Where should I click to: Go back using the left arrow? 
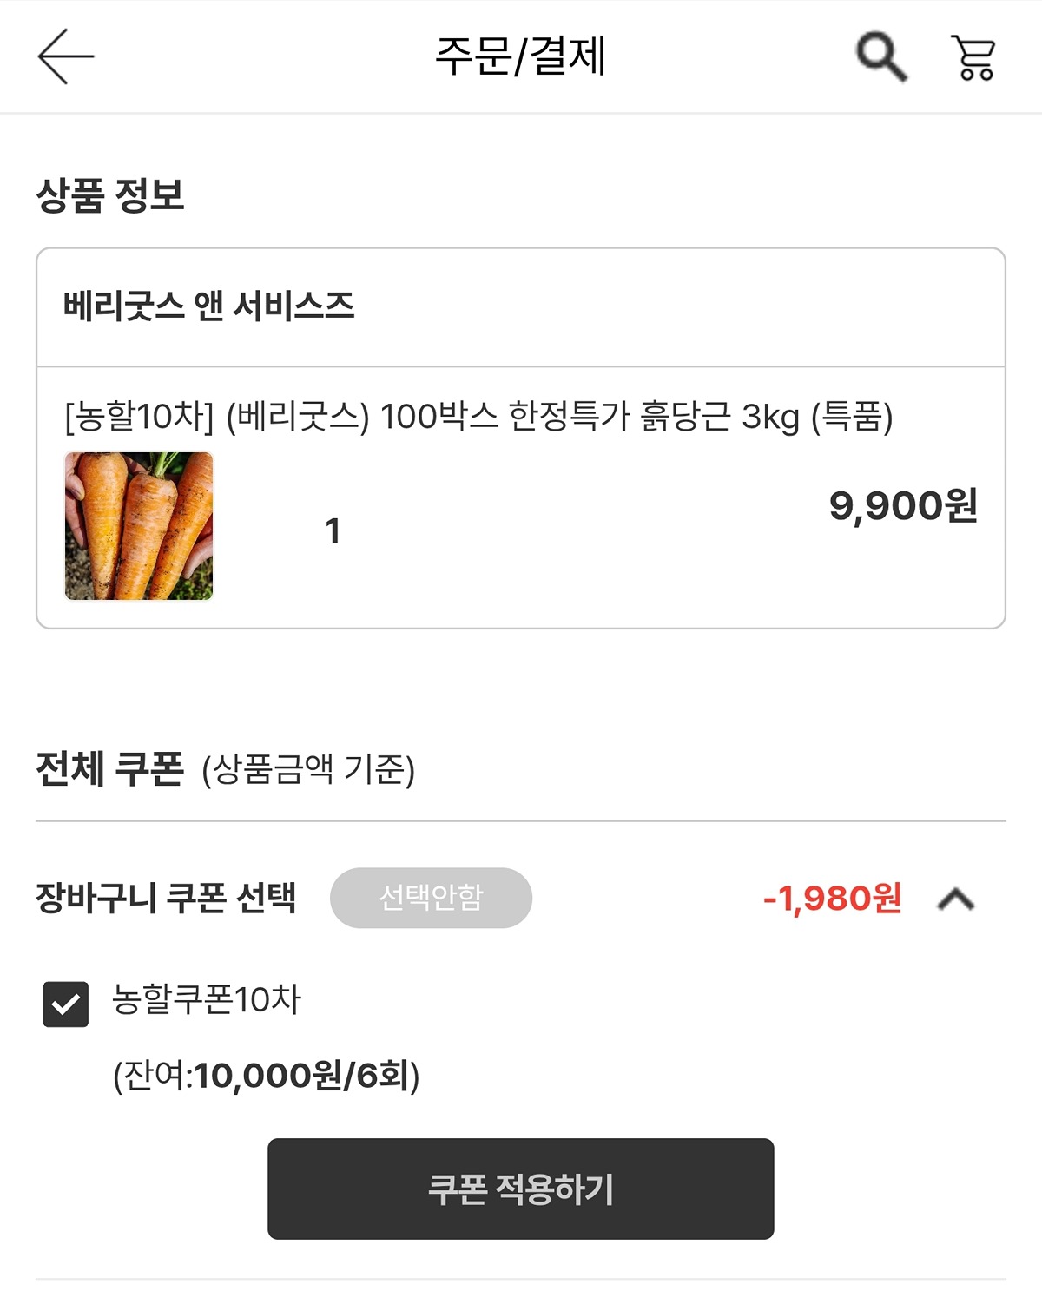point(65,57)
